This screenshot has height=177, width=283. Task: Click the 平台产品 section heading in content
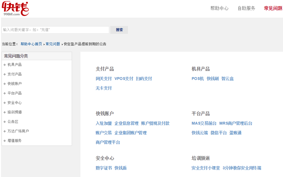tap(201, 114)
